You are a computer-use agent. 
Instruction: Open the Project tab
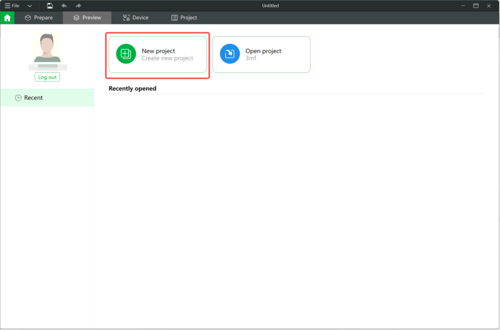tap(184, 18)
